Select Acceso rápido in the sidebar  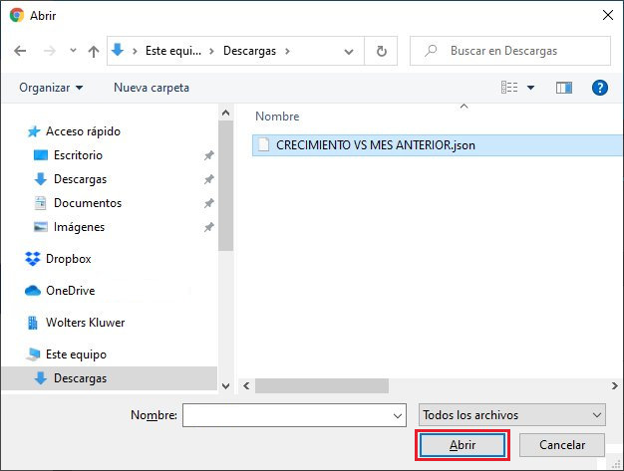point(83,131)
